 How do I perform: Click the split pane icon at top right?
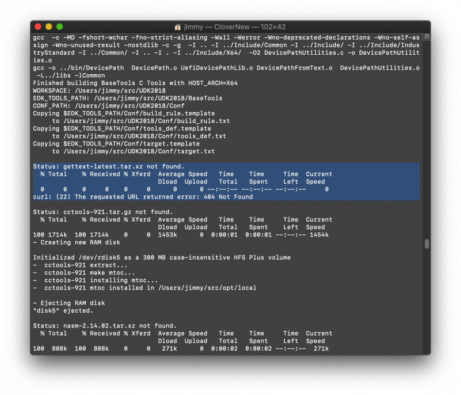point(427,37)
